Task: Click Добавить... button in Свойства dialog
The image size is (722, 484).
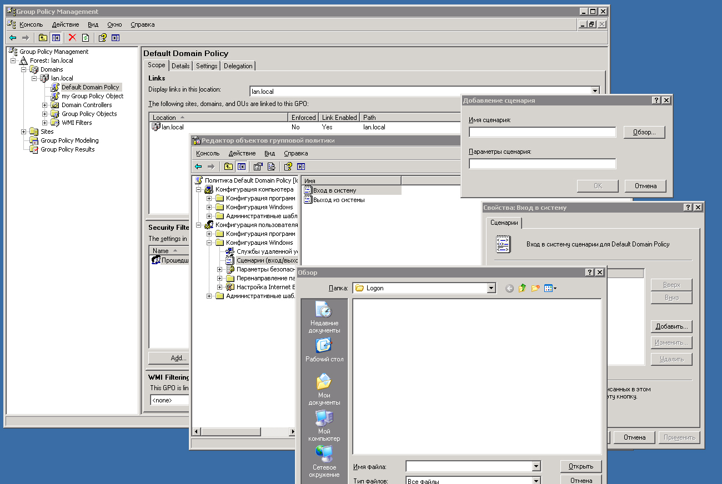Action: 671,326
